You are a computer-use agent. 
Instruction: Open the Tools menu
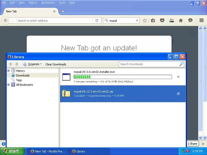click(x=62, y=3)
